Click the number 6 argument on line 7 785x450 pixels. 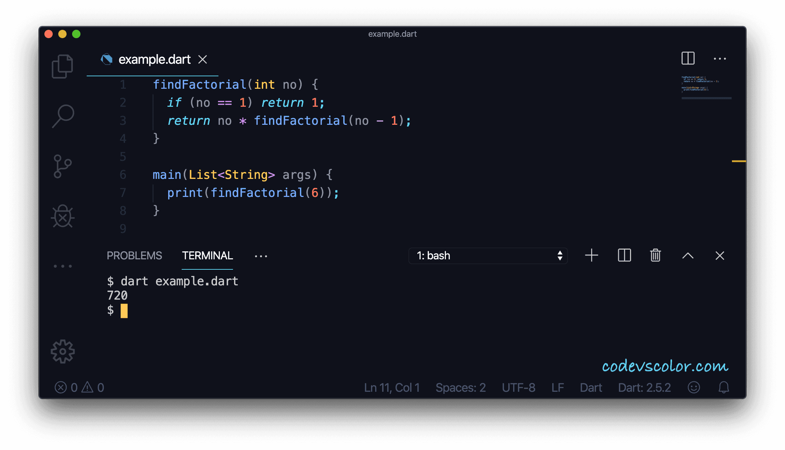click(x=315, y=193)
